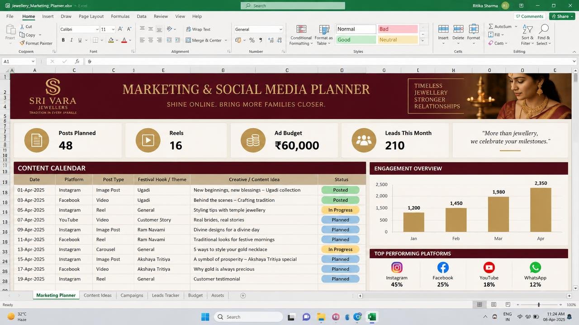Open Fill Color dropdown arrow
This screenshot has height=325, width=579.
117,41
